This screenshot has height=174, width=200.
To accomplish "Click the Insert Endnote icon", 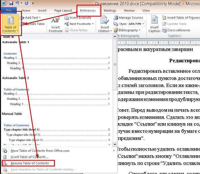I will [67, 18].
